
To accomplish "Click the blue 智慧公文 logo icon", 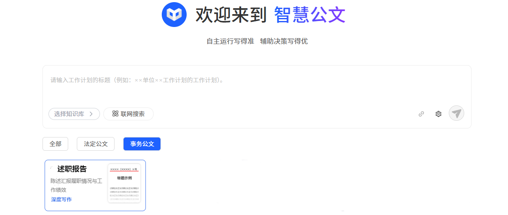I will [174, 14].
